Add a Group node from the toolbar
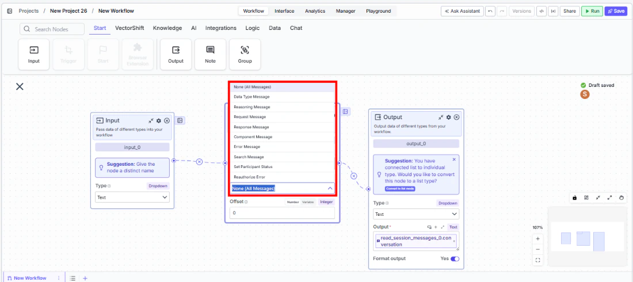Viewport: 633px width, 282px height. pyautogui.click(x=245, y=55)
